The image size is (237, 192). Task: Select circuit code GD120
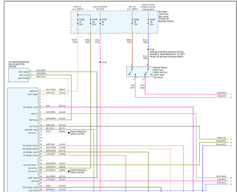62,176
